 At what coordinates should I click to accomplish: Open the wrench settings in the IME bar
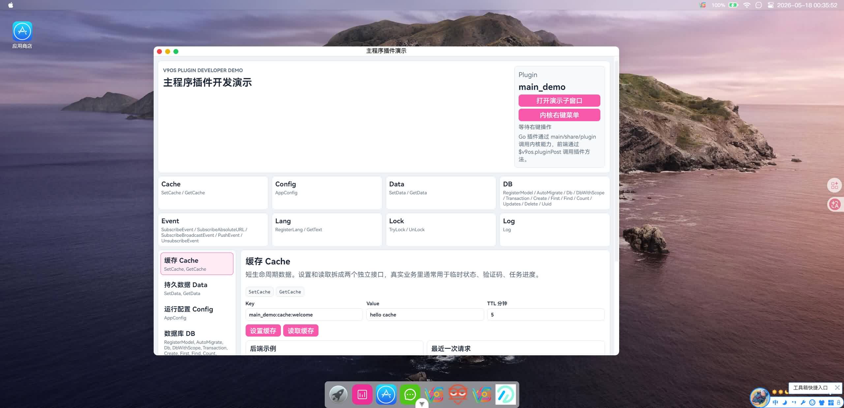pyautogui.click(x=803, y=402)
